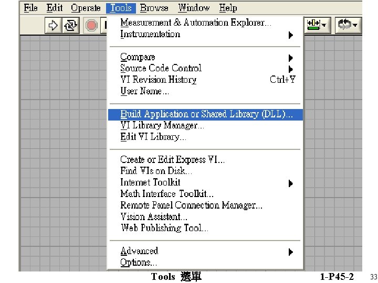The image size is (378, 283).
Task: Launch Vision Assistant...
Action: [x=205, y=217]
